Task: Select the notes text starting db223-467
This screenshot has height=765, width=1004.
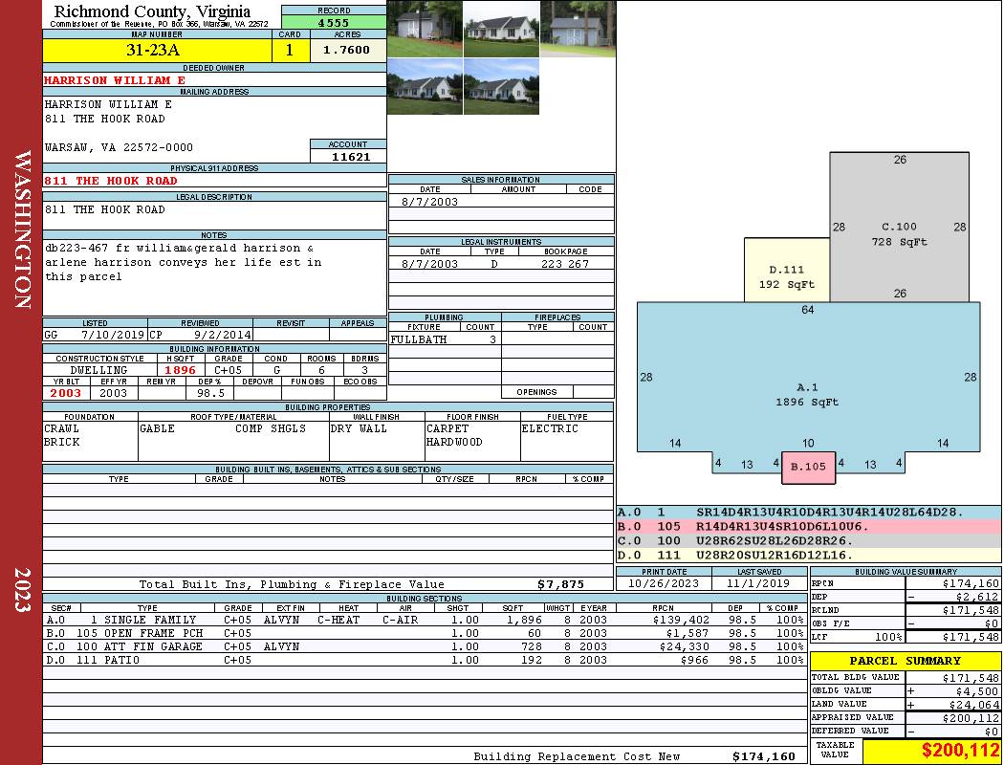Action: coord(184,262)
